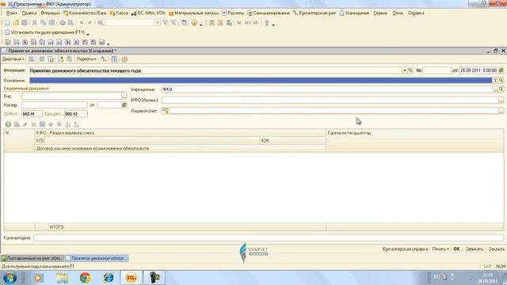The width and height of the screenshot is (507, 285).
Task: Click the Записать button
Action: 474,249
